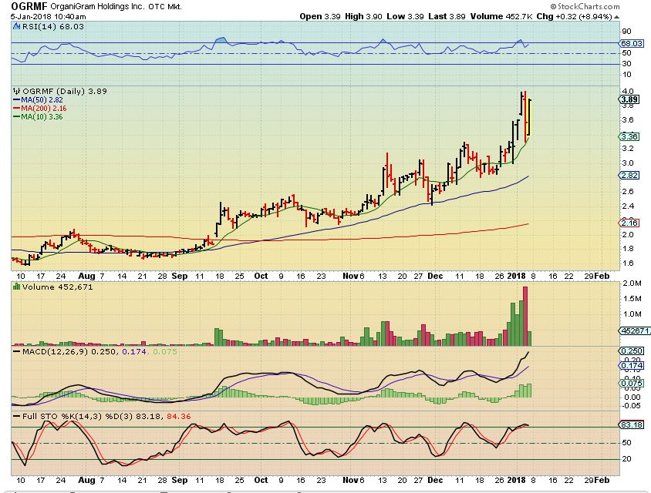Click the MA(10) 3.36 legend text
651x493 pixels.
coord(42,117)
